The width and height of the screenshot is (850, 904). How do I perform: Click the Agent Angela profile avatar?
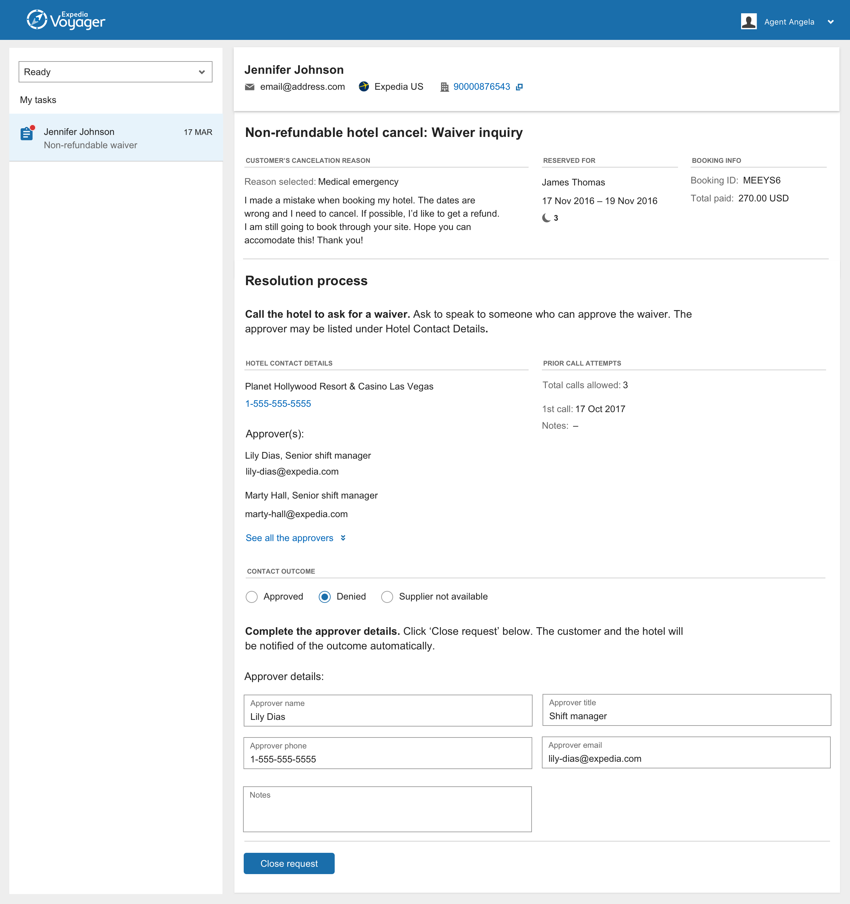748,21
